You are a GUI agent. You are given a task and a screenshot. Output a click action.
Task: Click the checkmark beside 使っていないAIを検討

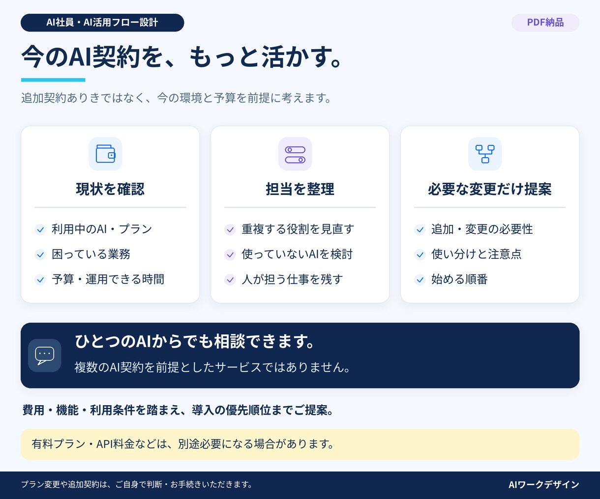pyautogui.click(x=230, y=254)
